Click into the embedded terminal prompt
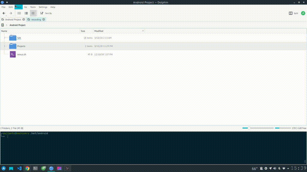 pyautogui.click(x=153, y=148)
